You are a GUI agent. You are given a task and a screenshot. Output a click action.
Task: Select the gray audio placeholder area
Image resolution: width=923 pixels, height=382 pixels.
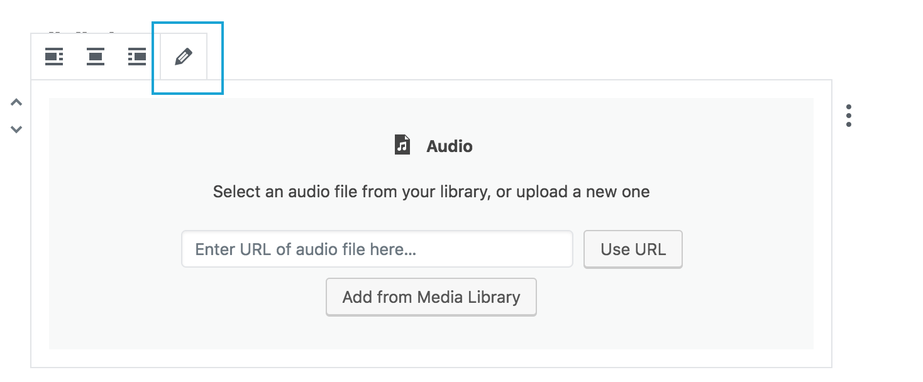(x=431, y=224)
